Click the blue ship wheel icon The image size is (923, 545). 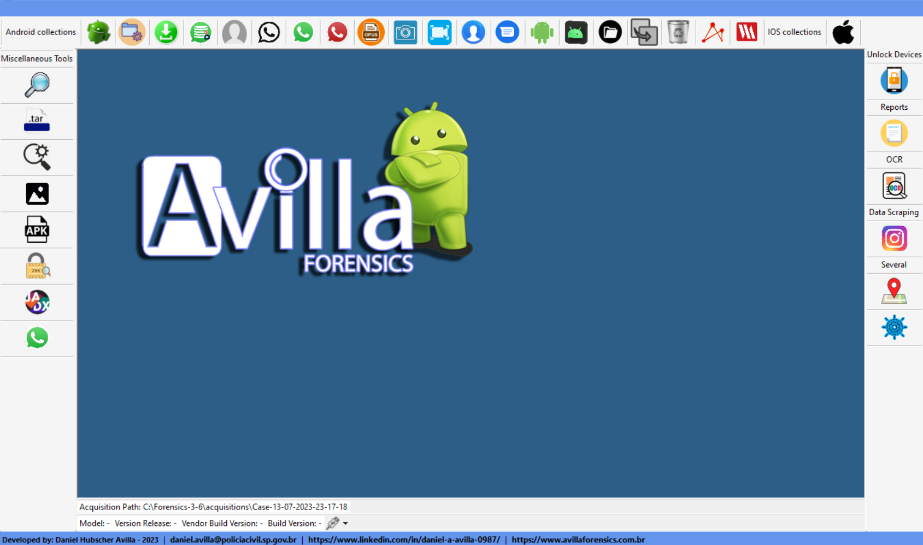click(894, 327)
